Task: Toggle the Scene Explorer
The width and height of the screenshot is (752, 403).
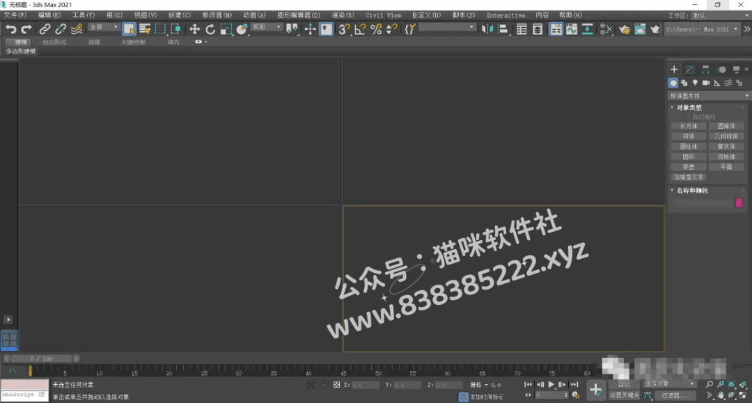Action: pyautogui.click(x=522, y=29)
